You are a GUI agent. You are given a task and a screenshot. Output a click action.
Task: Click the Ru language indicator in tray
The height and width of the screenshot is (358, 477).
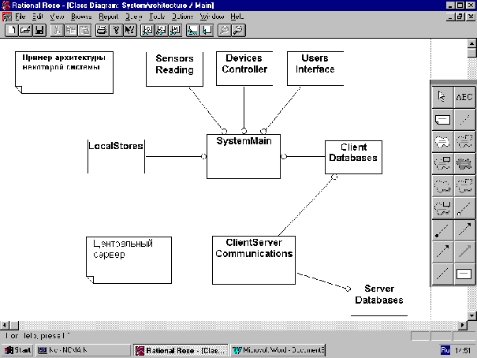click(443, 349)
